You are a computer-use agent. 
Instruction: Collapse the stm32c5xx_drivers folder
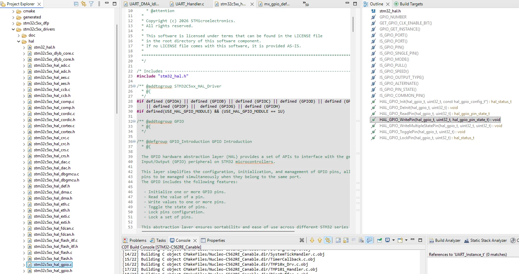click(x=13, y=29)
